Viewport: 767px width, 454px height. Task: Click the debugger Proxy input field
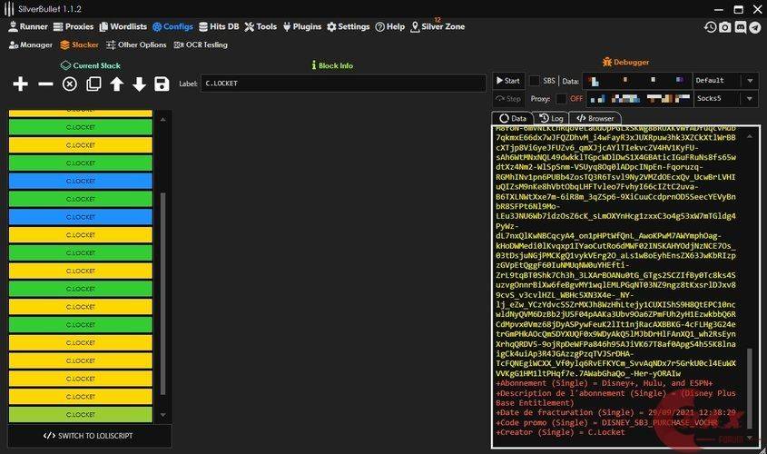[638, 99]
